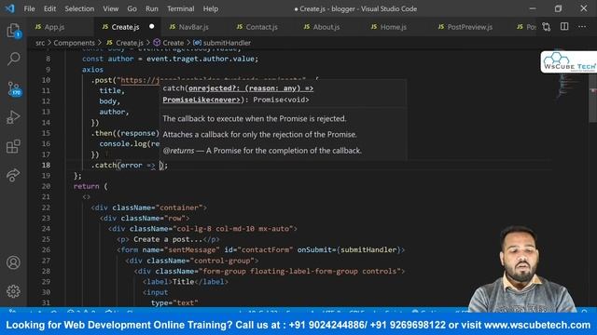Click the open changes compare icon

click(x=547, y=27)
